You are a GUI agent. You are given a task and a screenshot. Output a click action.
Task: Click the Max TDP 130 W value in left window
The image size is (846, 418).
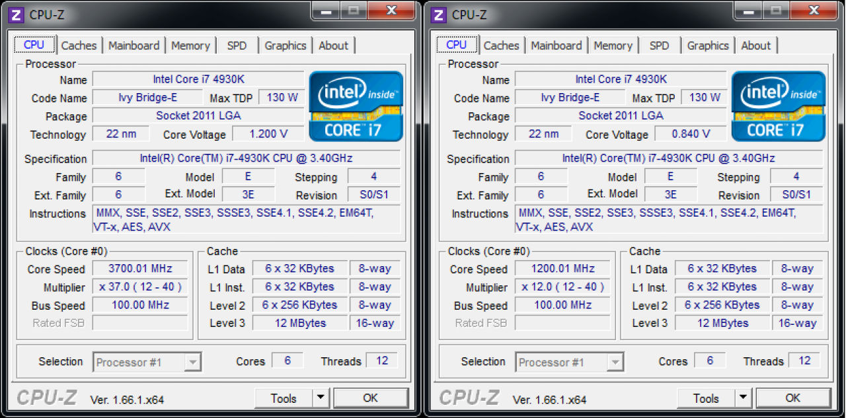(x=282, y=98)
